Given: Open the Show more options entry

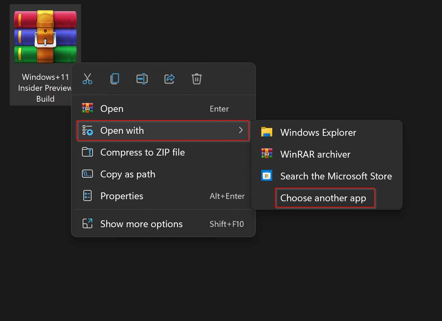Looking at the screenshot, I should (x=141, y=224).
